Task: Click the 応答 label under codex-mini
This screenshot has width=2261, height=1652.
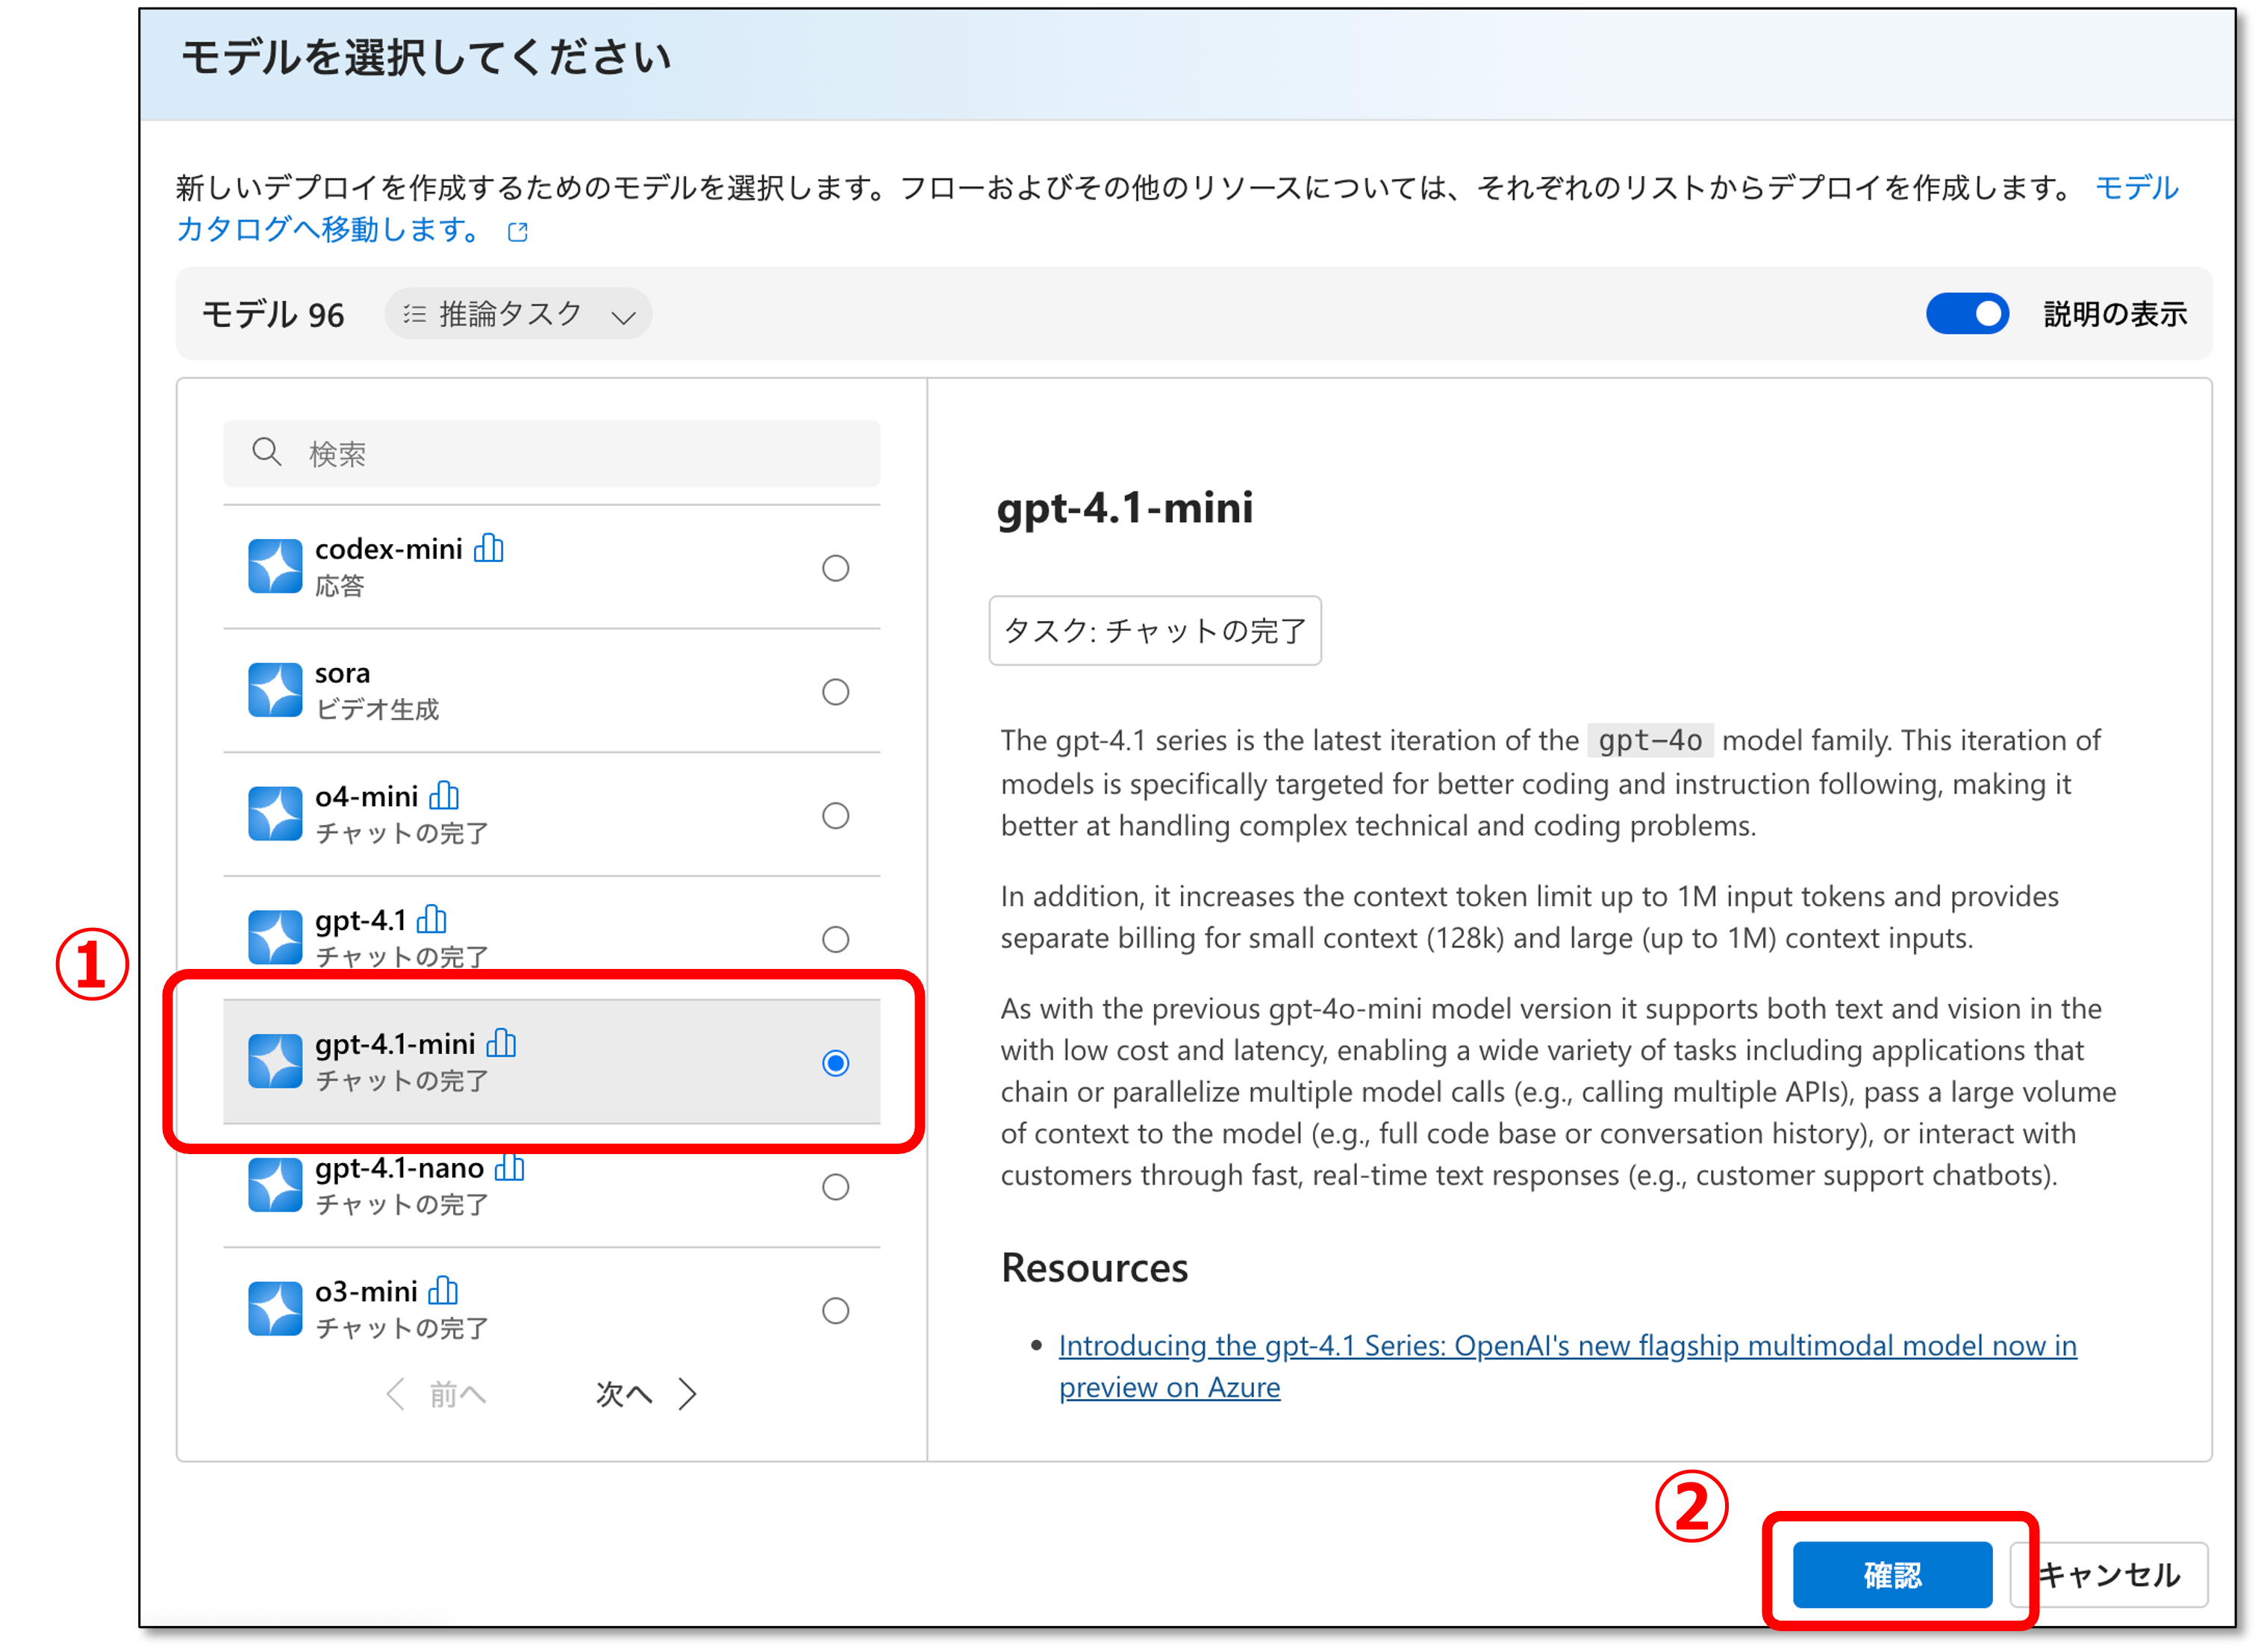Action: pyautogui.click(x=339, y=586)
